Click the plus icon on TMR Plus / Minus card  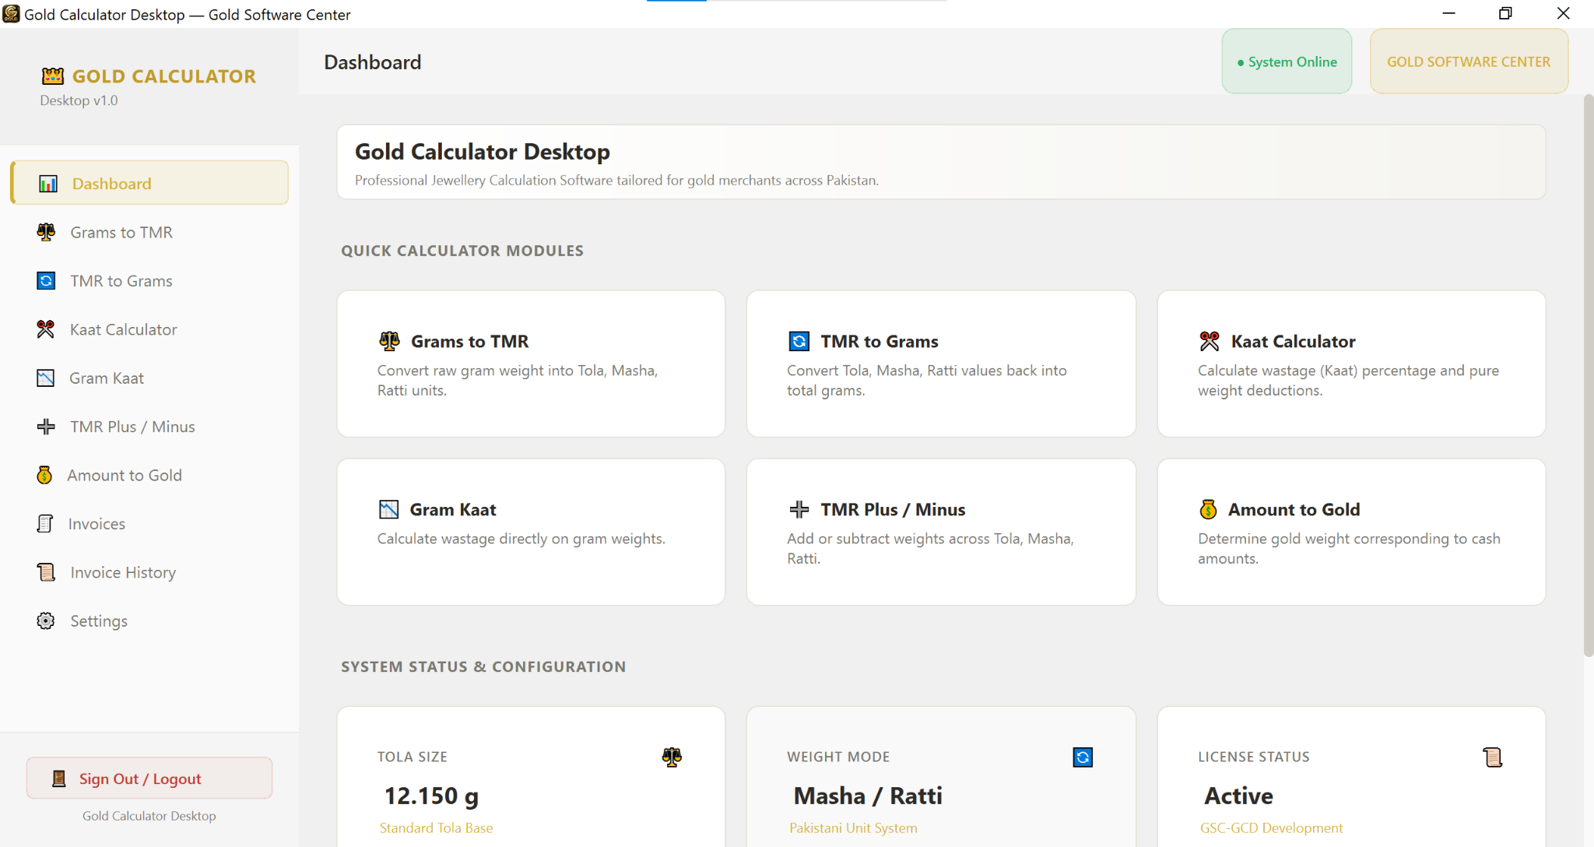[x=799, y=510]
